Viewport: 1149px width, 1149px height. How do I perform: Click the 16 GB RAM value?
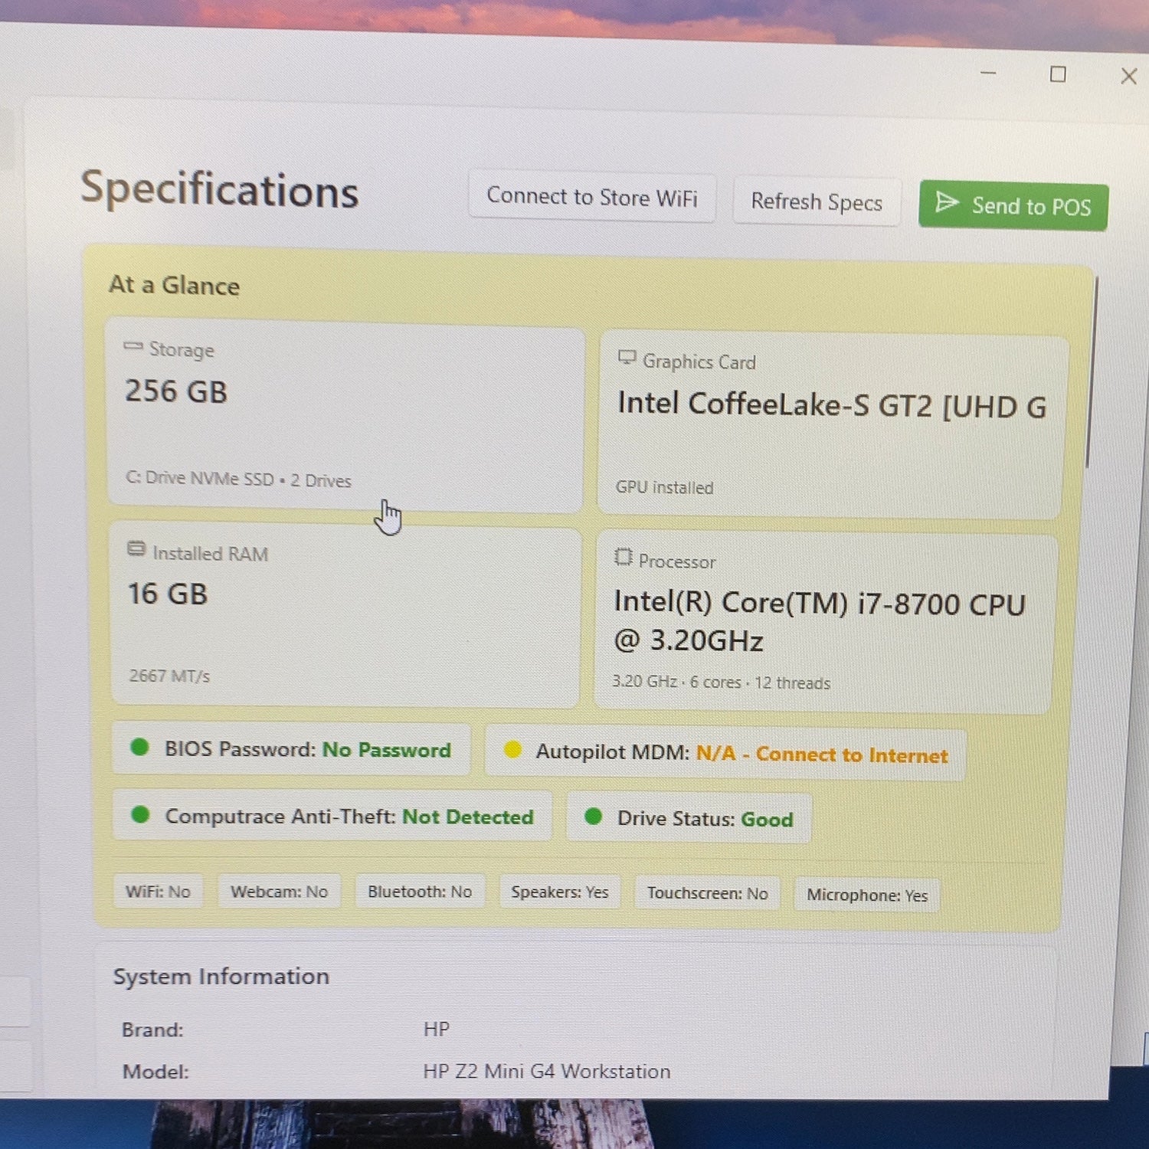(x=168, y=594)
